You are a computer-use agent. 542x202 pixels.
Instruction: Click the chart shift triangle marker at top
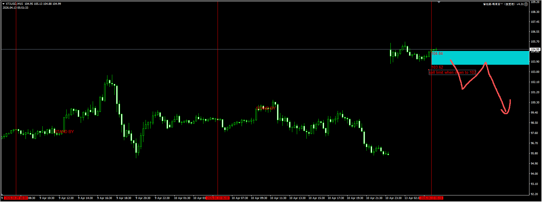439,2
